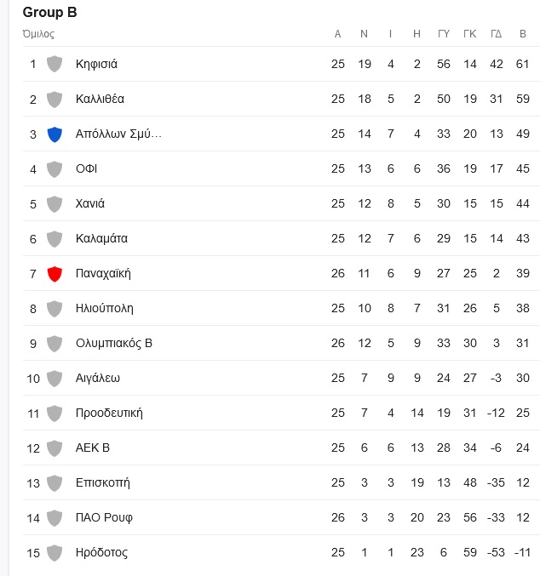The image size is (540, 576).
Task: Select the Αιγάλεω team name
Action: 97,378
